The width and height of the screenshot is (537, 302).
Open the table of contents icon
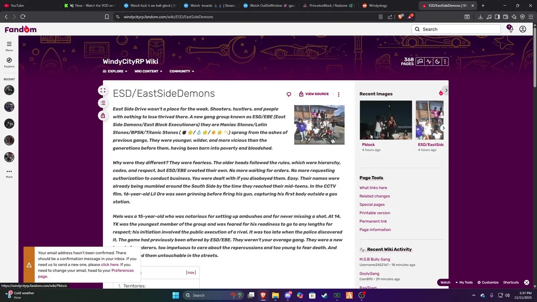click(103, 103)
